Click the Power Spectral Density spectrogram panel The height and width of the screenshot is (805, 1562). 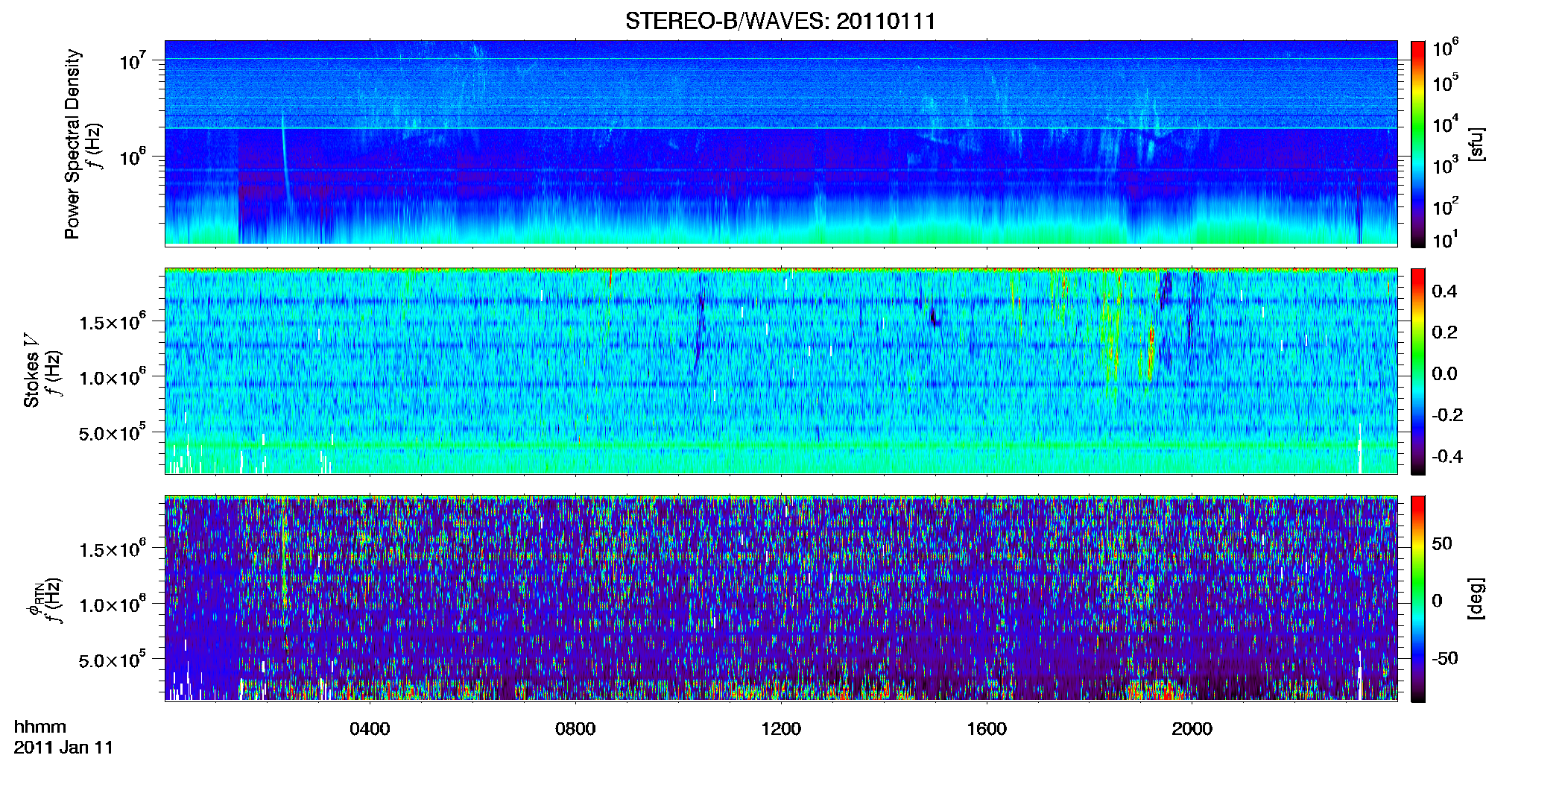pyautogui.click(x=781, y=142)
